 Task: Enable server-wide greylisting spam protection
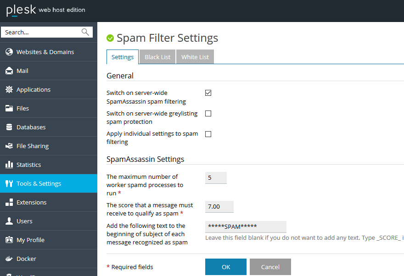click(208, 113)
